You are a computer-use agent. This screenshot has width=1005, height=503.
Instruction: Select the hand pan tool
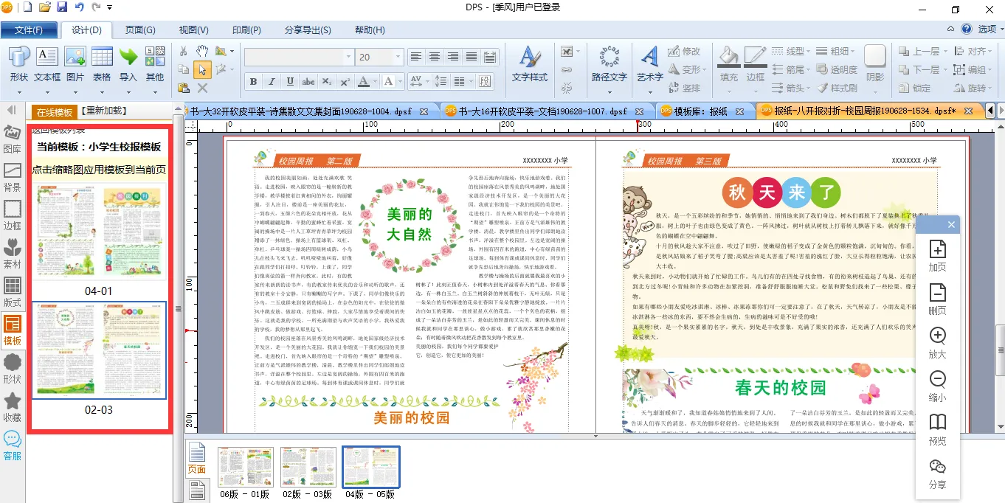click(x=202, y=51)
